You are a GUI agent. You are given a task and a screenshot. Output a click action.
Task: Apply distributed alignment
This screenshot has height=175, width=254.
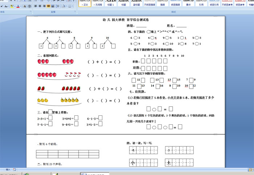pyautogui.click(x=53, y=6)
